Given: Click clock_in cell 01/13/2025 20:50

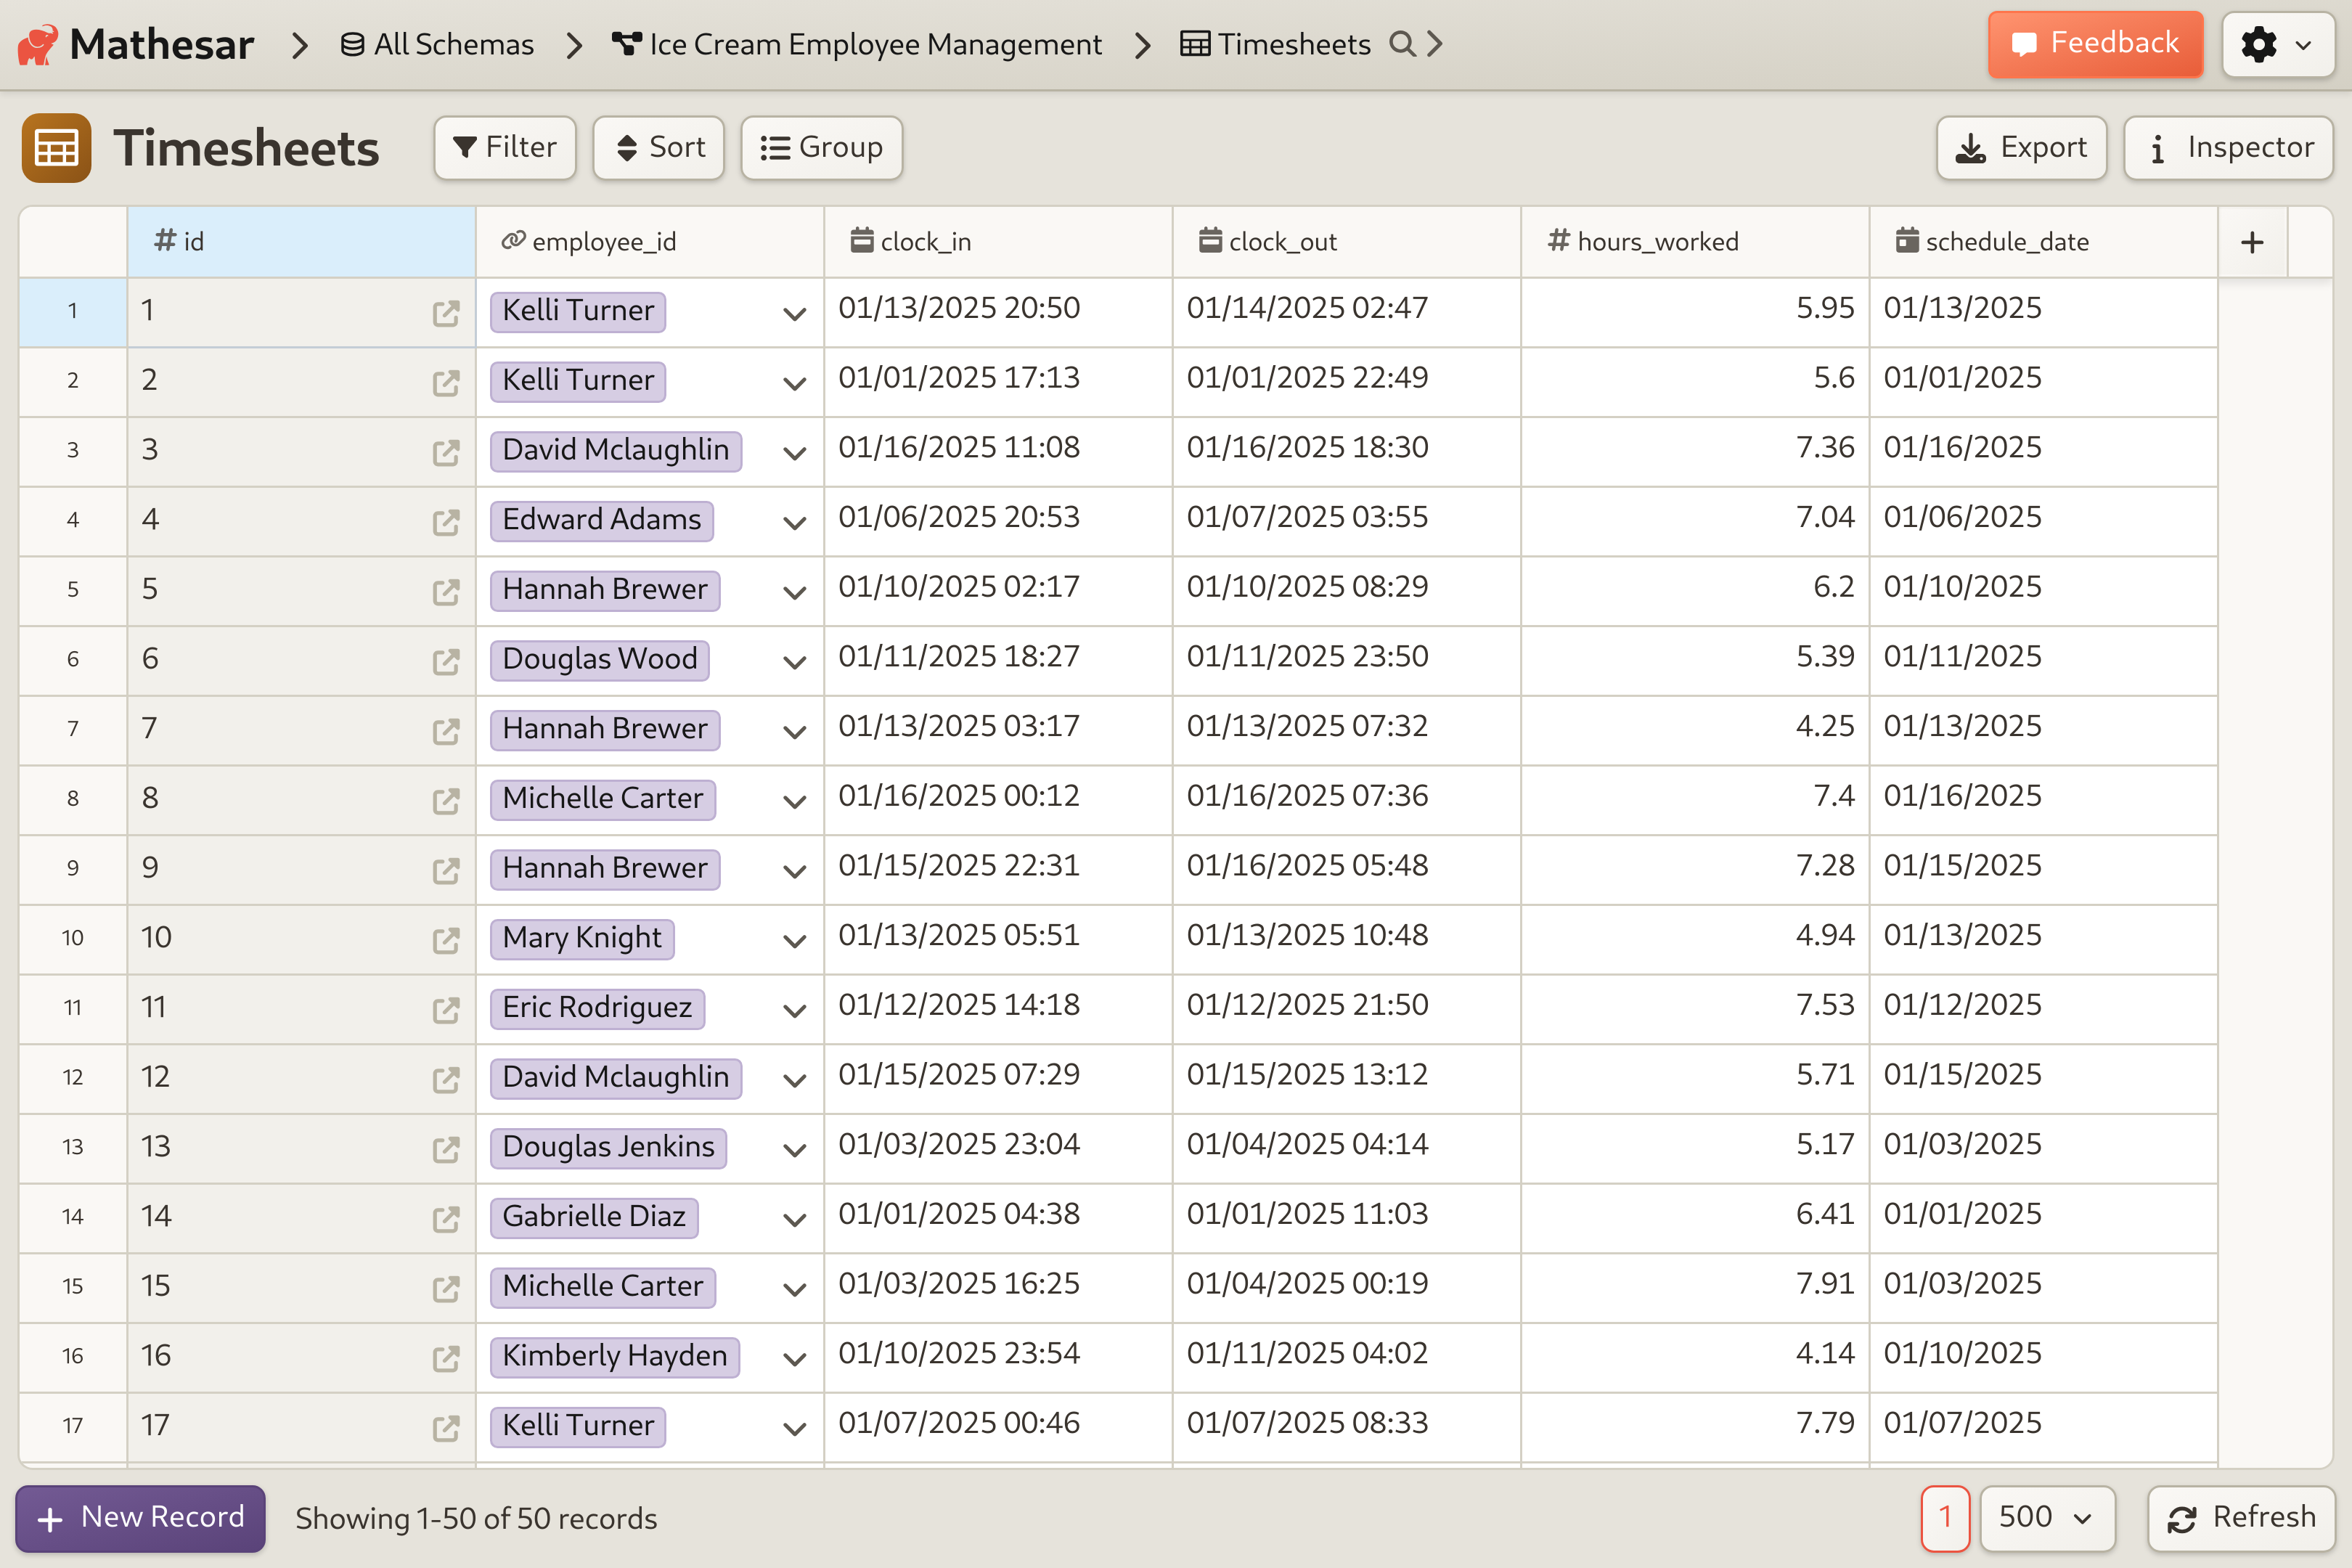Looking at the screenshot, I should pyautogui.click(x=998, y=311).
